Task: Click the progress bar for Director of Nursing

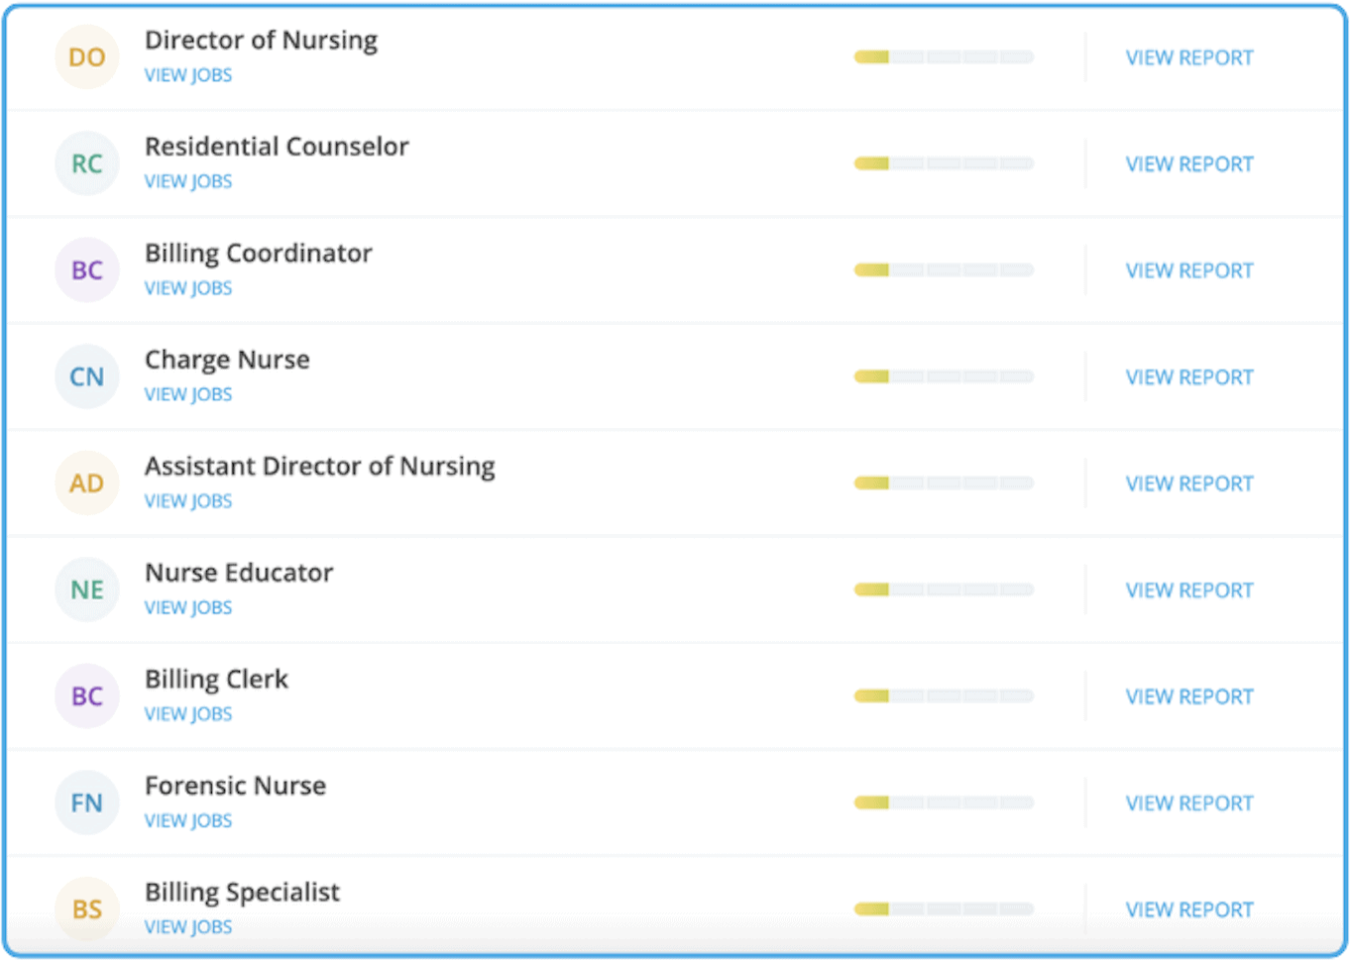Action: [942, 56]
